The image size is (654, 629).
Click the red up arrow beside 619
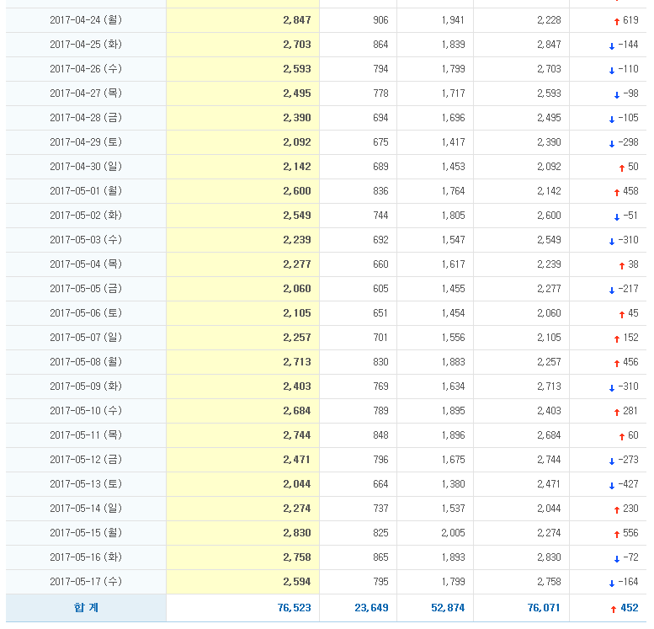(x=616, y=21)
